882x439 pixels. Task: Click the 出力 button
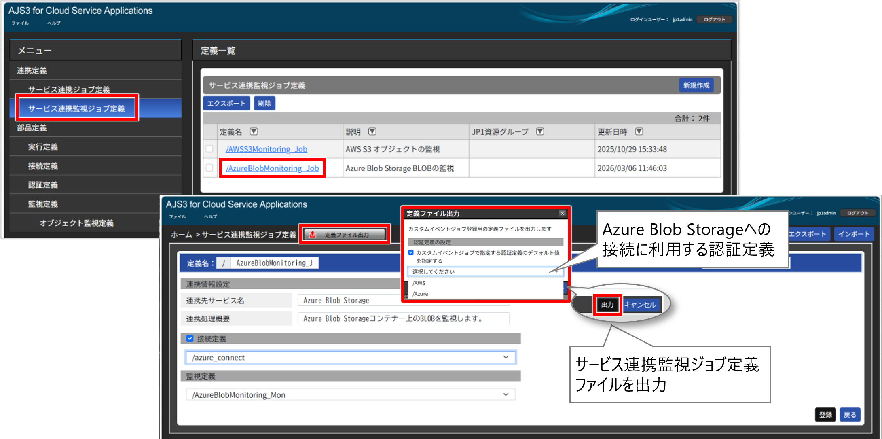[607, 305]
